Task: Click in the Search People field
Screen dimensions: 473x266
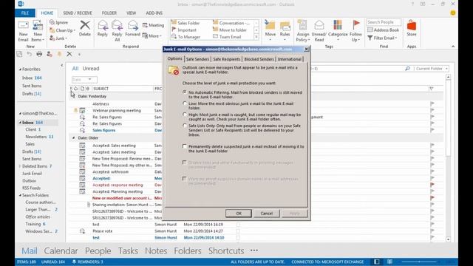Action: tap(384, 22)
